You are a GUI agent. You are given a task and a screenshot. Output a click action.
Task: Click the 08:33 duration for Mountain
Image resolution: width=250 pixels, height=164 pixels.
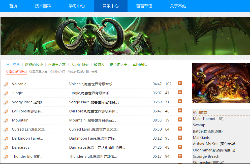pos(157,120)
